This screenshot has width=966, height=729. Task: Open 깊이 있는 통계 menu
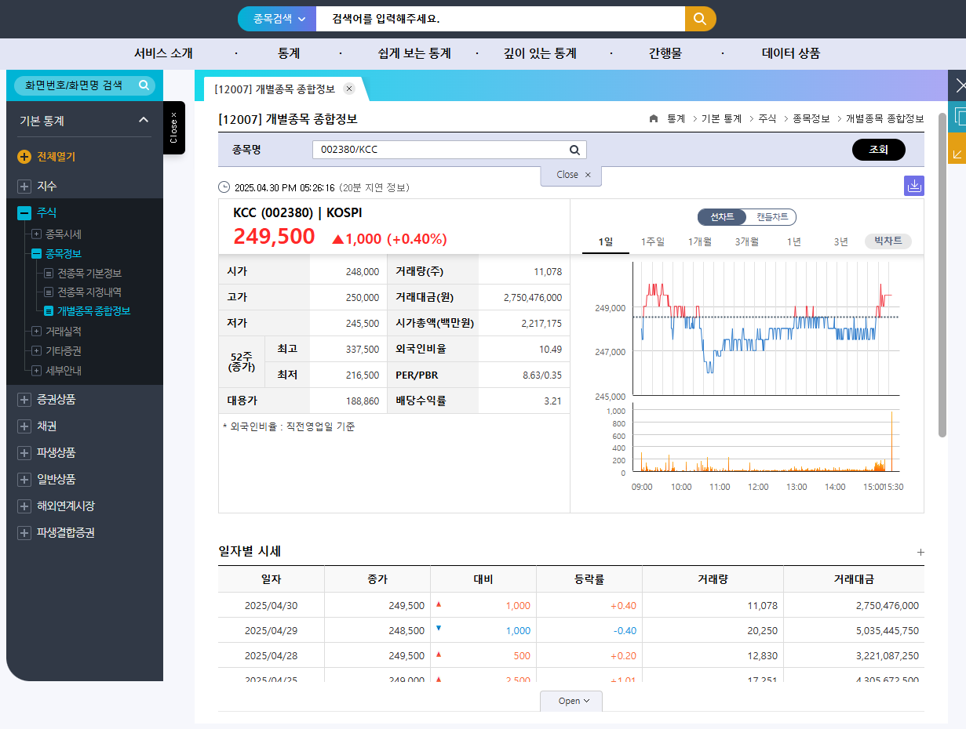pos(540,53)
